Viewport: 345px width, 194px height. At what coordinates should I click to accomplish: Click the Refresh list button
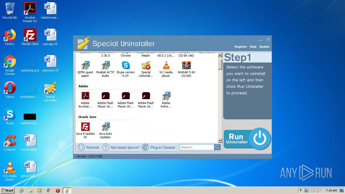click(x=88, y=147)
